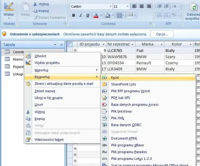Image resolution: width=200 pixels, height=166 pixels.
Task: Open the Calibri font name dropdown
Action: (x=110, y=6)
